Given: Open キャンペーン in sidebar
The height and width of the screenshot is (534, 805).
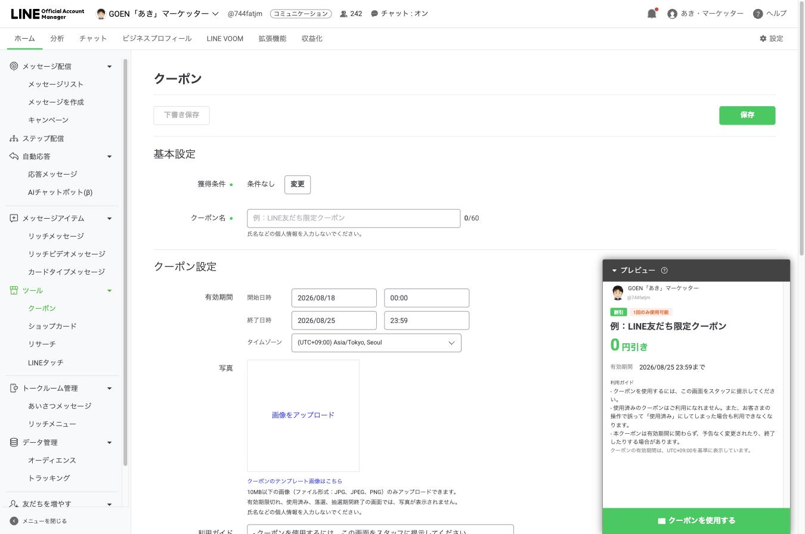Looking at the screenshot, I should point(48,120).
